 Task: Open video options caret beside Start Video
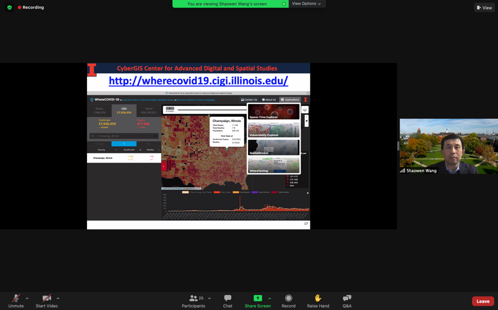(x=58, y=298)
